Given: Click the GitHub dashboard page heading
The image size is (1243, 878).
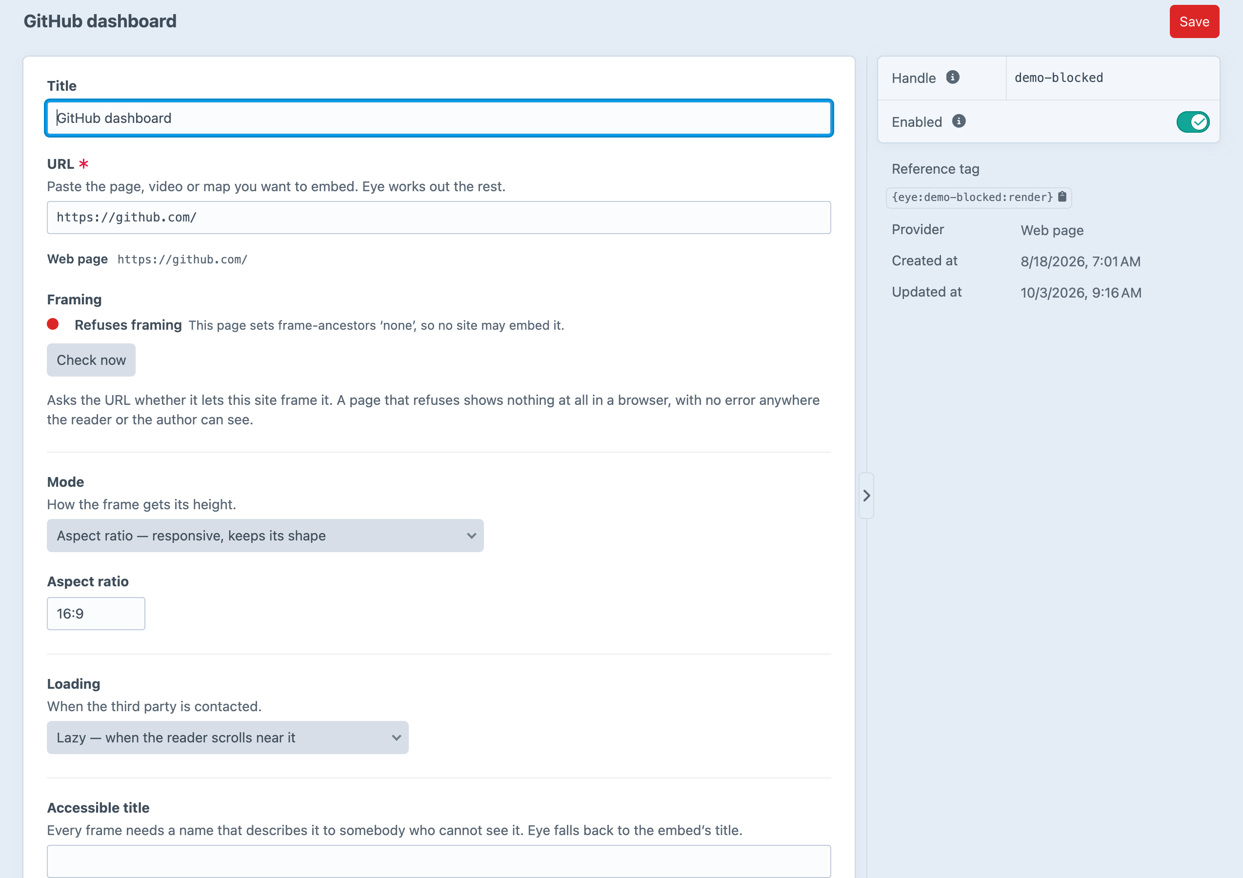Looking at the screenshot, I should pos(100,21).
